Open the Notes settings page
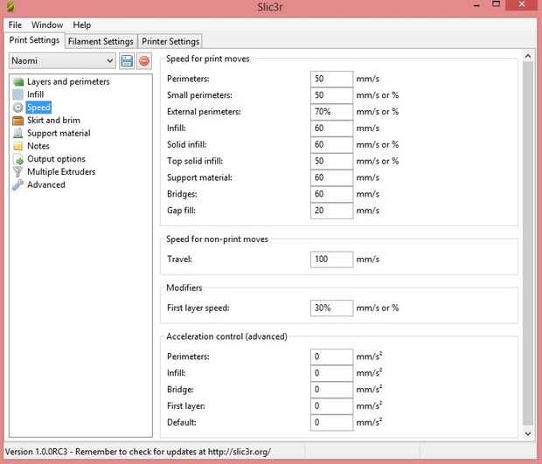The height and width of the screenshot is (464, 542). coord(38,146)
